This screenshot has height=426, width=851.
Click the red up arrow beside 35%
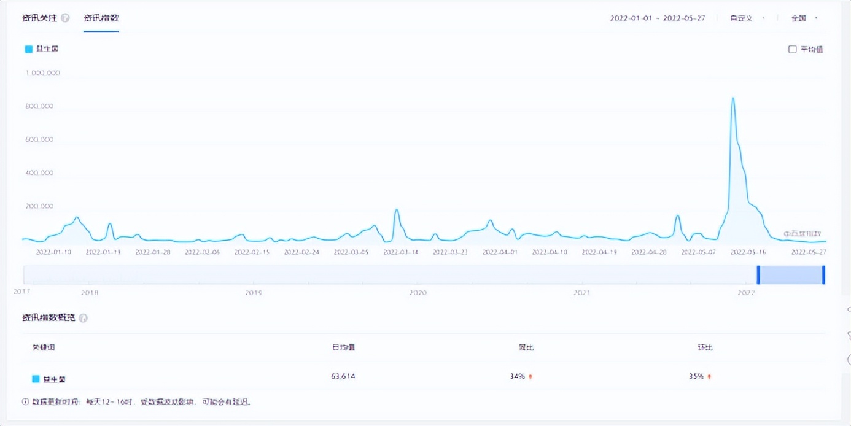(x=709, y=377)
